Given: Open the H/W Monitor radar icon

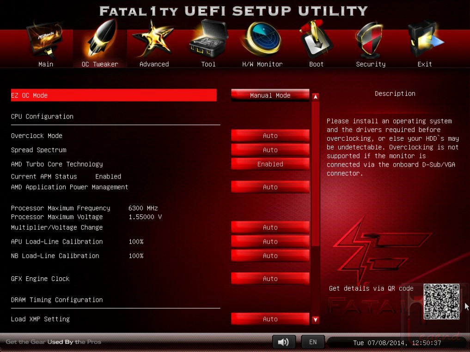Looking at the screenshot, I should 263,39.
